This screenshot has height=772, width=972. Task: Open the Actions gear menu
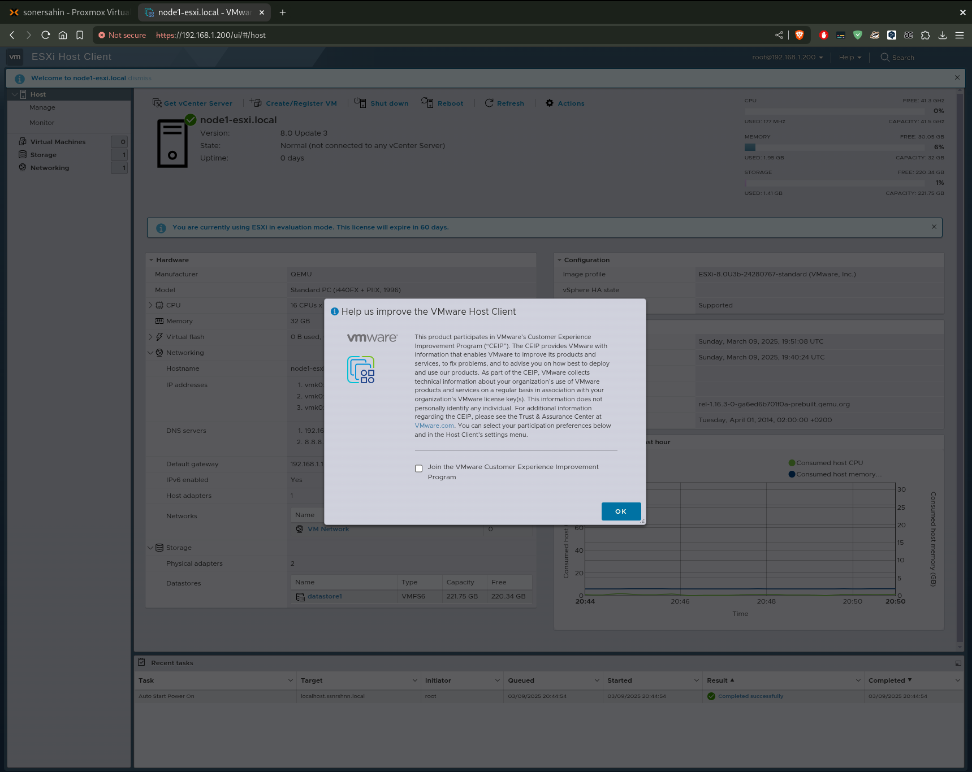tap(549, 103)
